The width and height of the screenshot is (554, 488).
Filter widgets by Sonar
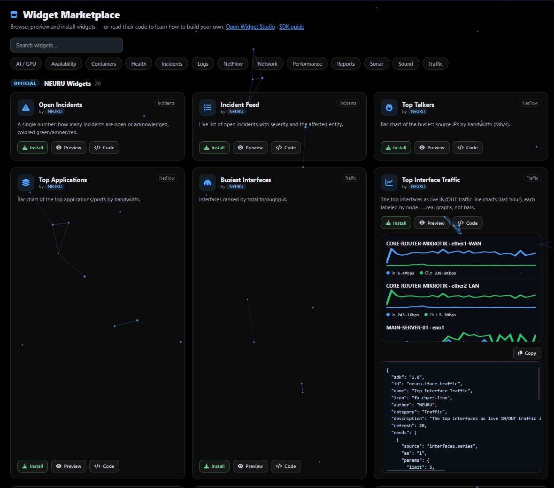[x=376, y=63]
